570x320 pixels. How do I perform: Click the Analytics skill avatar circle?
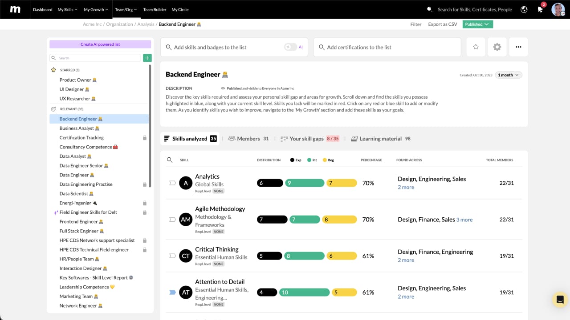click(186, 183)
